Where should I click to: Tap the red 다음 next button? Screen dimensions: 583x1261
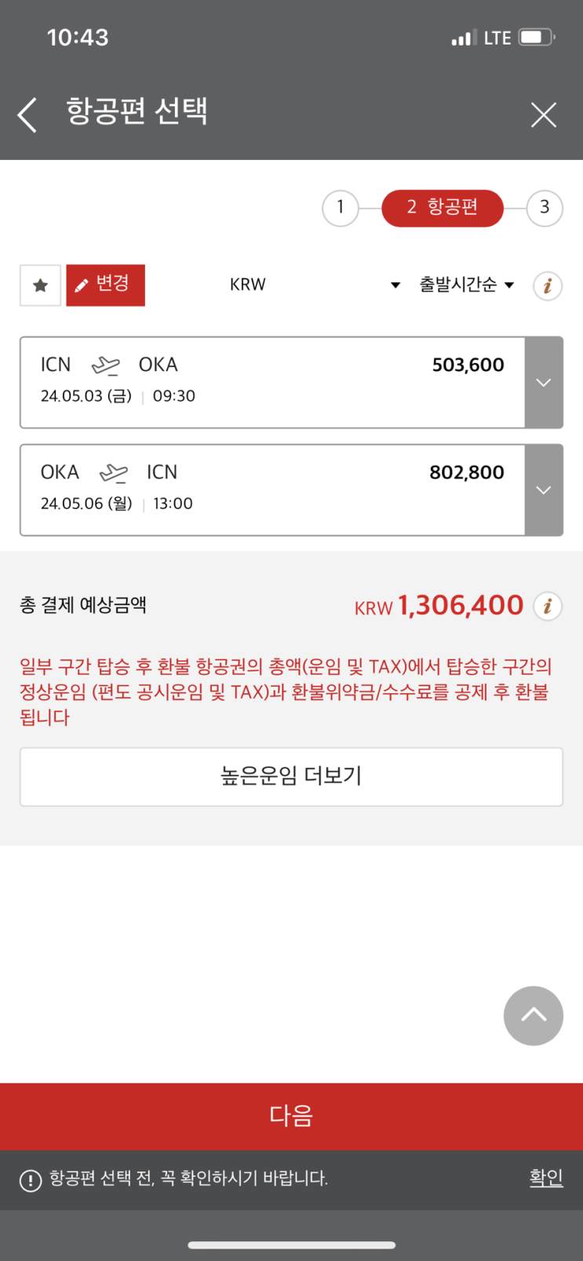click(291, 1116)
